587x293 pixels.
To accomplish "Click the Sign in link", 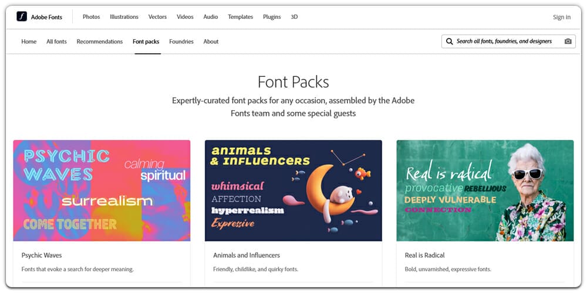I will [x=562, y=17].
